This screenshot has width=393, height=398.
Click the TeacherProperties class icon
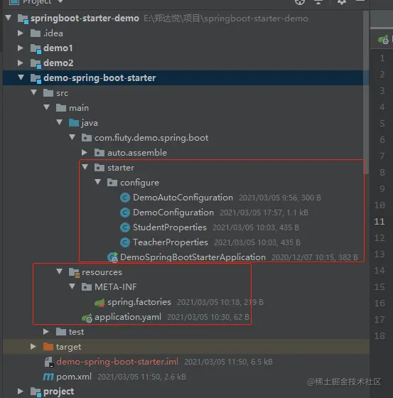click(125, 242)
